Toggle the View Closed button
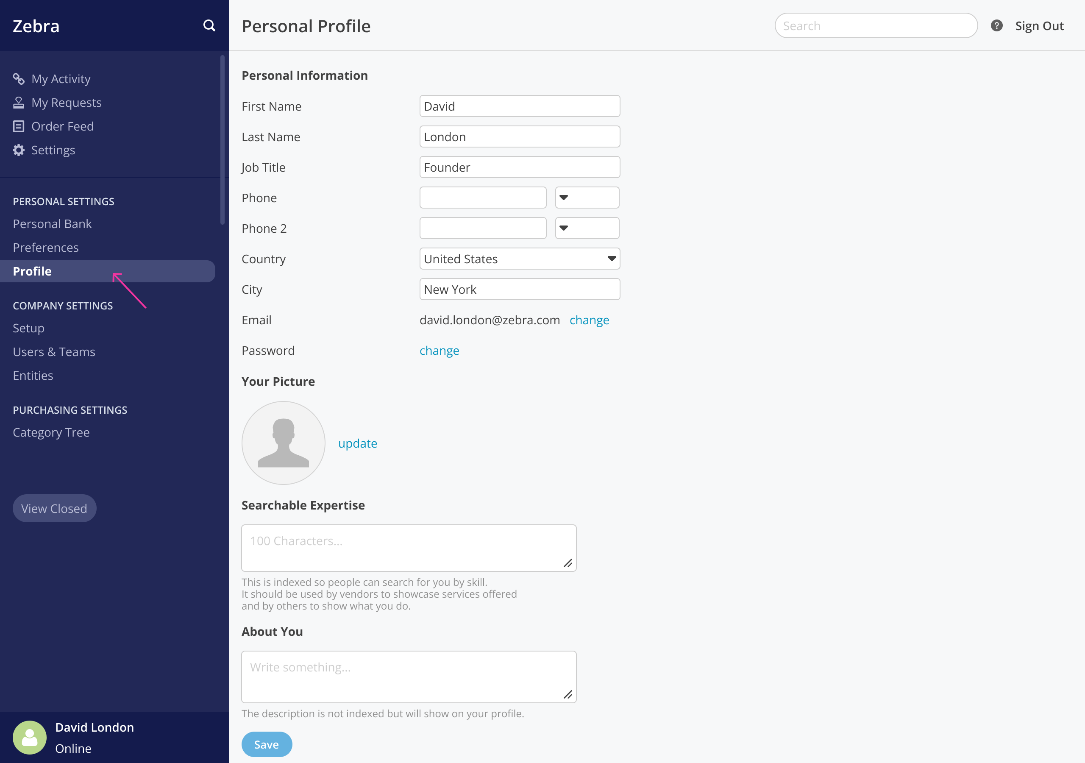The width and height of the screenshot is (1085, 763). click(x=54, y=508)
